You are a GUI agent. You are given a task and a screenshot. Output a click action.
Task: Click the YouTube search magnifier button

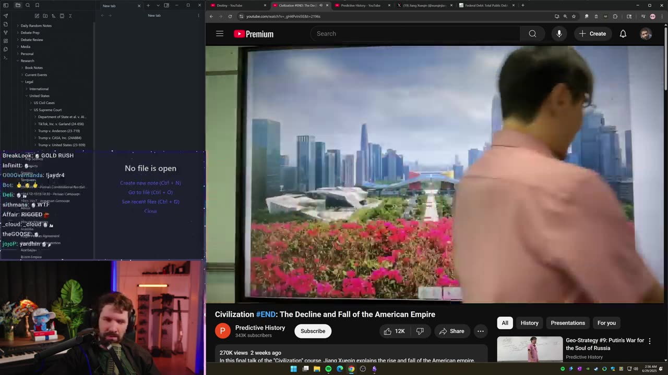click(x=532, y=34)
